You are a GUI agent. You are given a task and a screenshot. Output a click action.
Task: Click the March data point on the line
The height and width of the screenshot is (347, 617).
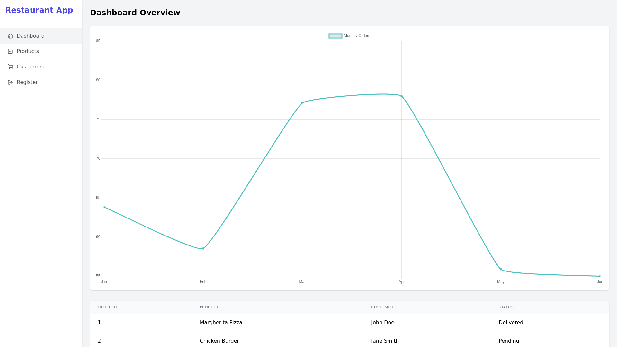pyautogui.click(x=302, y=103)
